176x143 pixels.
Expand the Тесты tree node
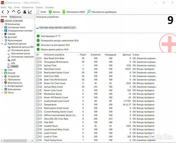point(2,93)
